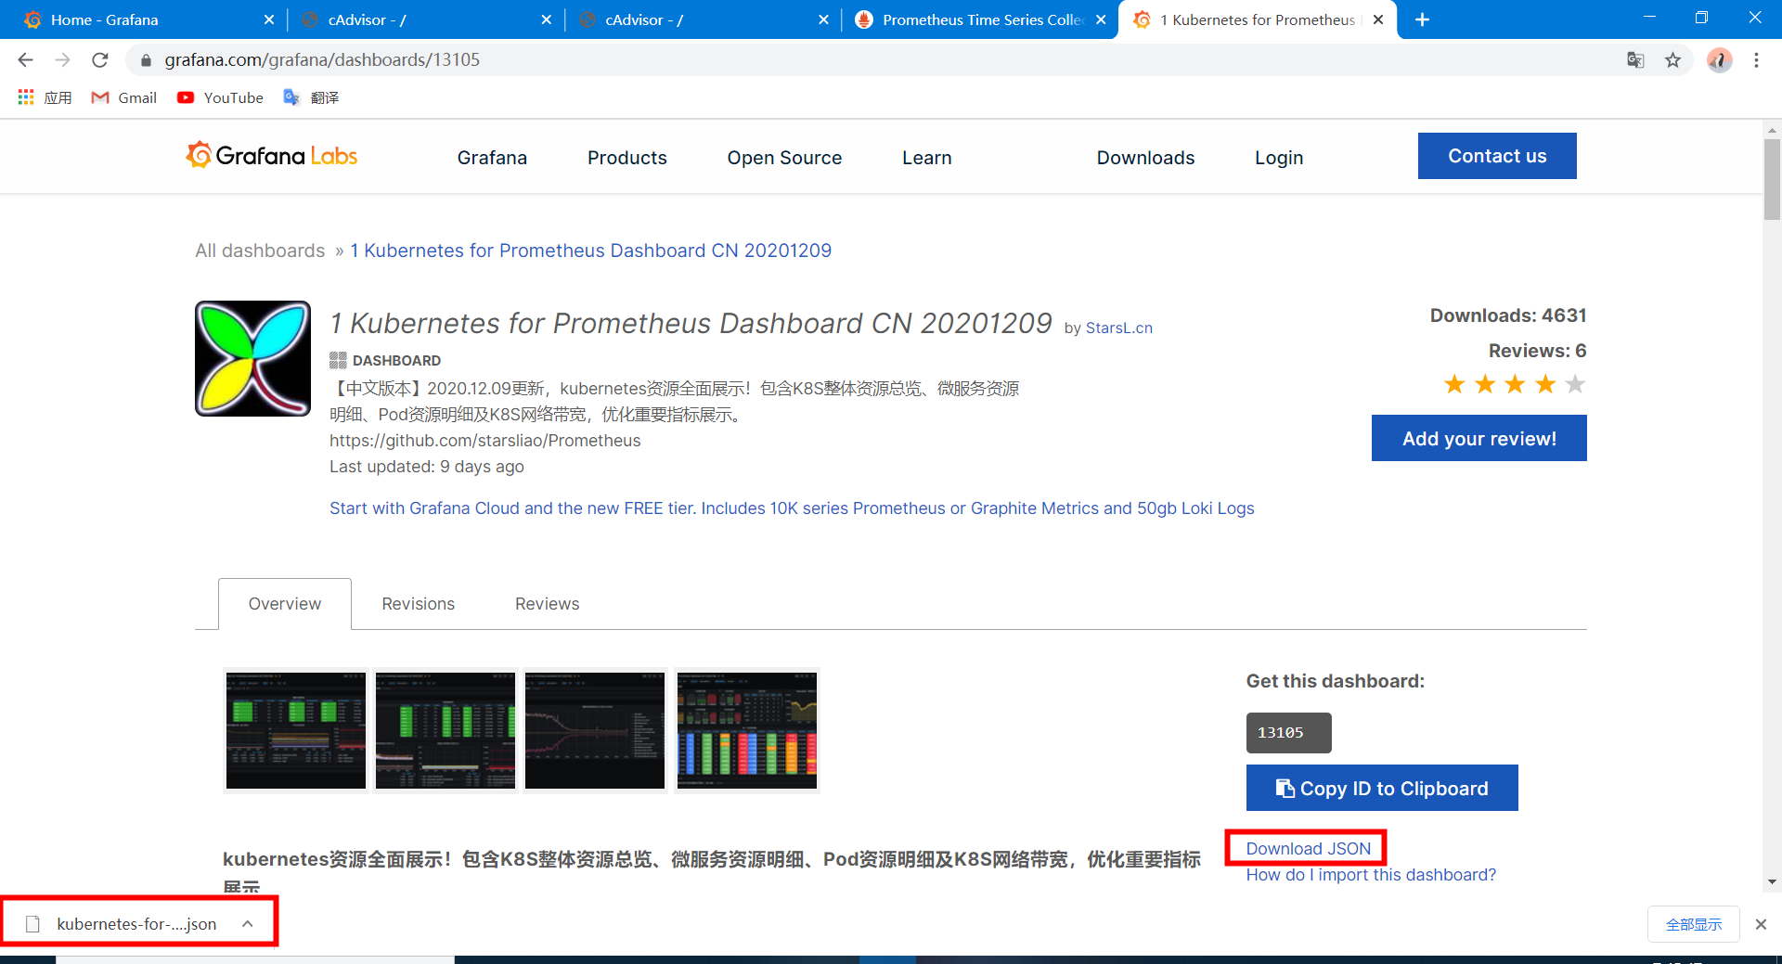Viewport: 1782px width, 964px height.
Task: Click the site lock icon in address bar
Action: (146, 60)
